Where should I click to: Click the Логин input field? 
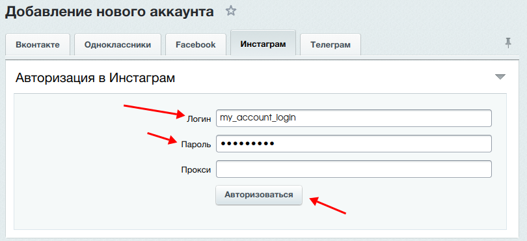pyautogui.click(x=354, y=118)
